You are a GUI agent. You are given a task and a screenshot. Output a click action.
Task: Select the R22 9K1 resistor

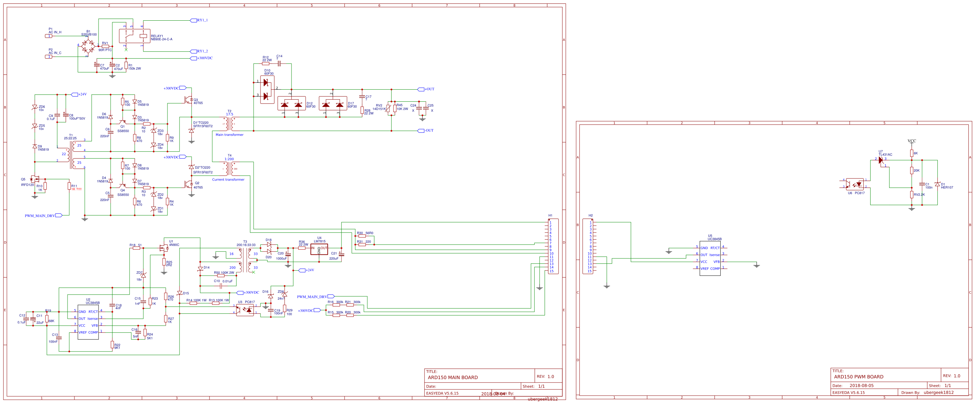click(x=112, y=345)
